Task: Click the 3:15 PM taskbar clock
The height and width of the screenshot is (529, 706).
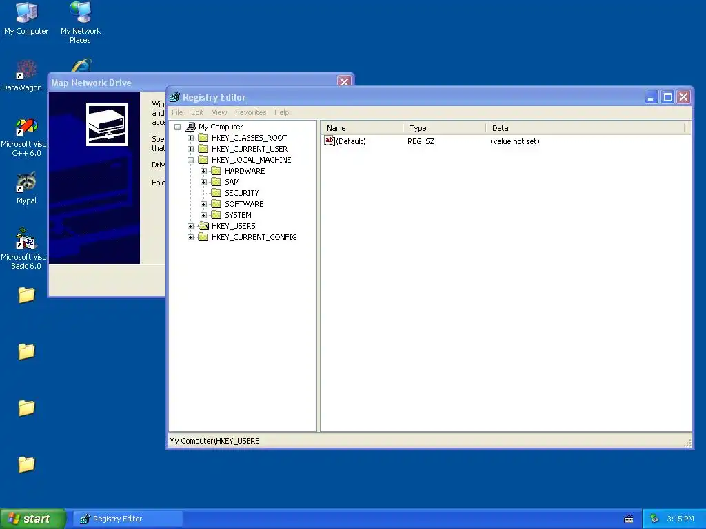Action: coord(680,519)
